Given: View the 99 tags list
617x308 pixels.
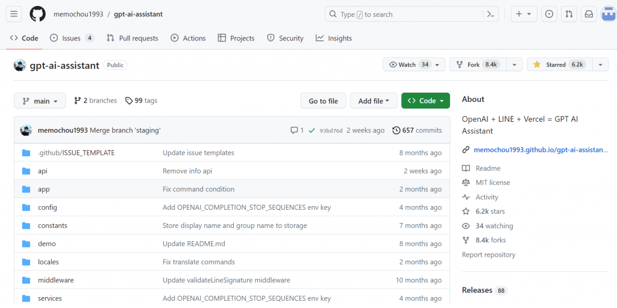Looking at the screenshot, I should tap(141, 101).
